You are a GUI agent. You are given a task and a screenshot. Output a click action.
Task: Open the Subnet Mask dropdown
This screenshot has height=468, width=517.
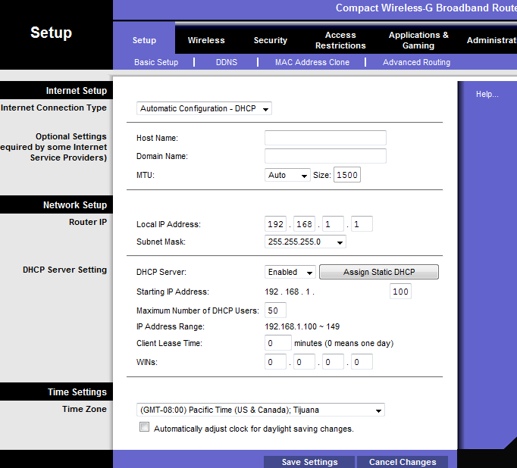(305, 242)
